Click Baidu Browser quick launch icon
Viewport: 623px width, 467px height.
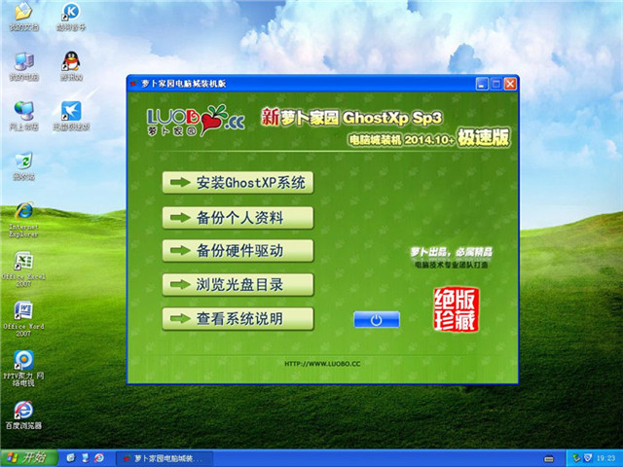click(99, 458)
